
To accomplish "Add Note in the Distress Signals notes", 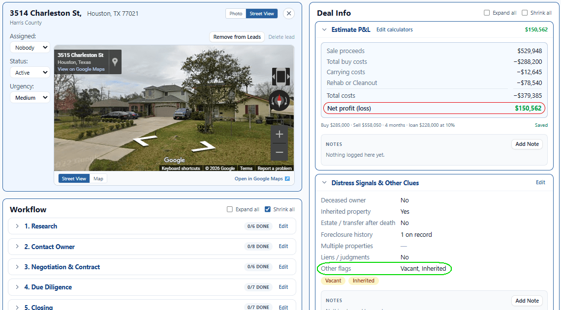I will click(x=527, y=301).
